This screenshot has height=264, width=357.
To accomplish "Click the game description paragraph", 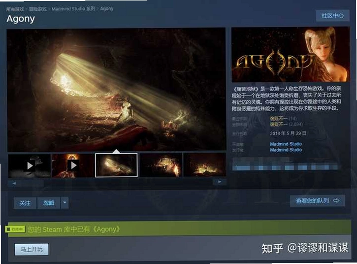I will tap(287, 98).
